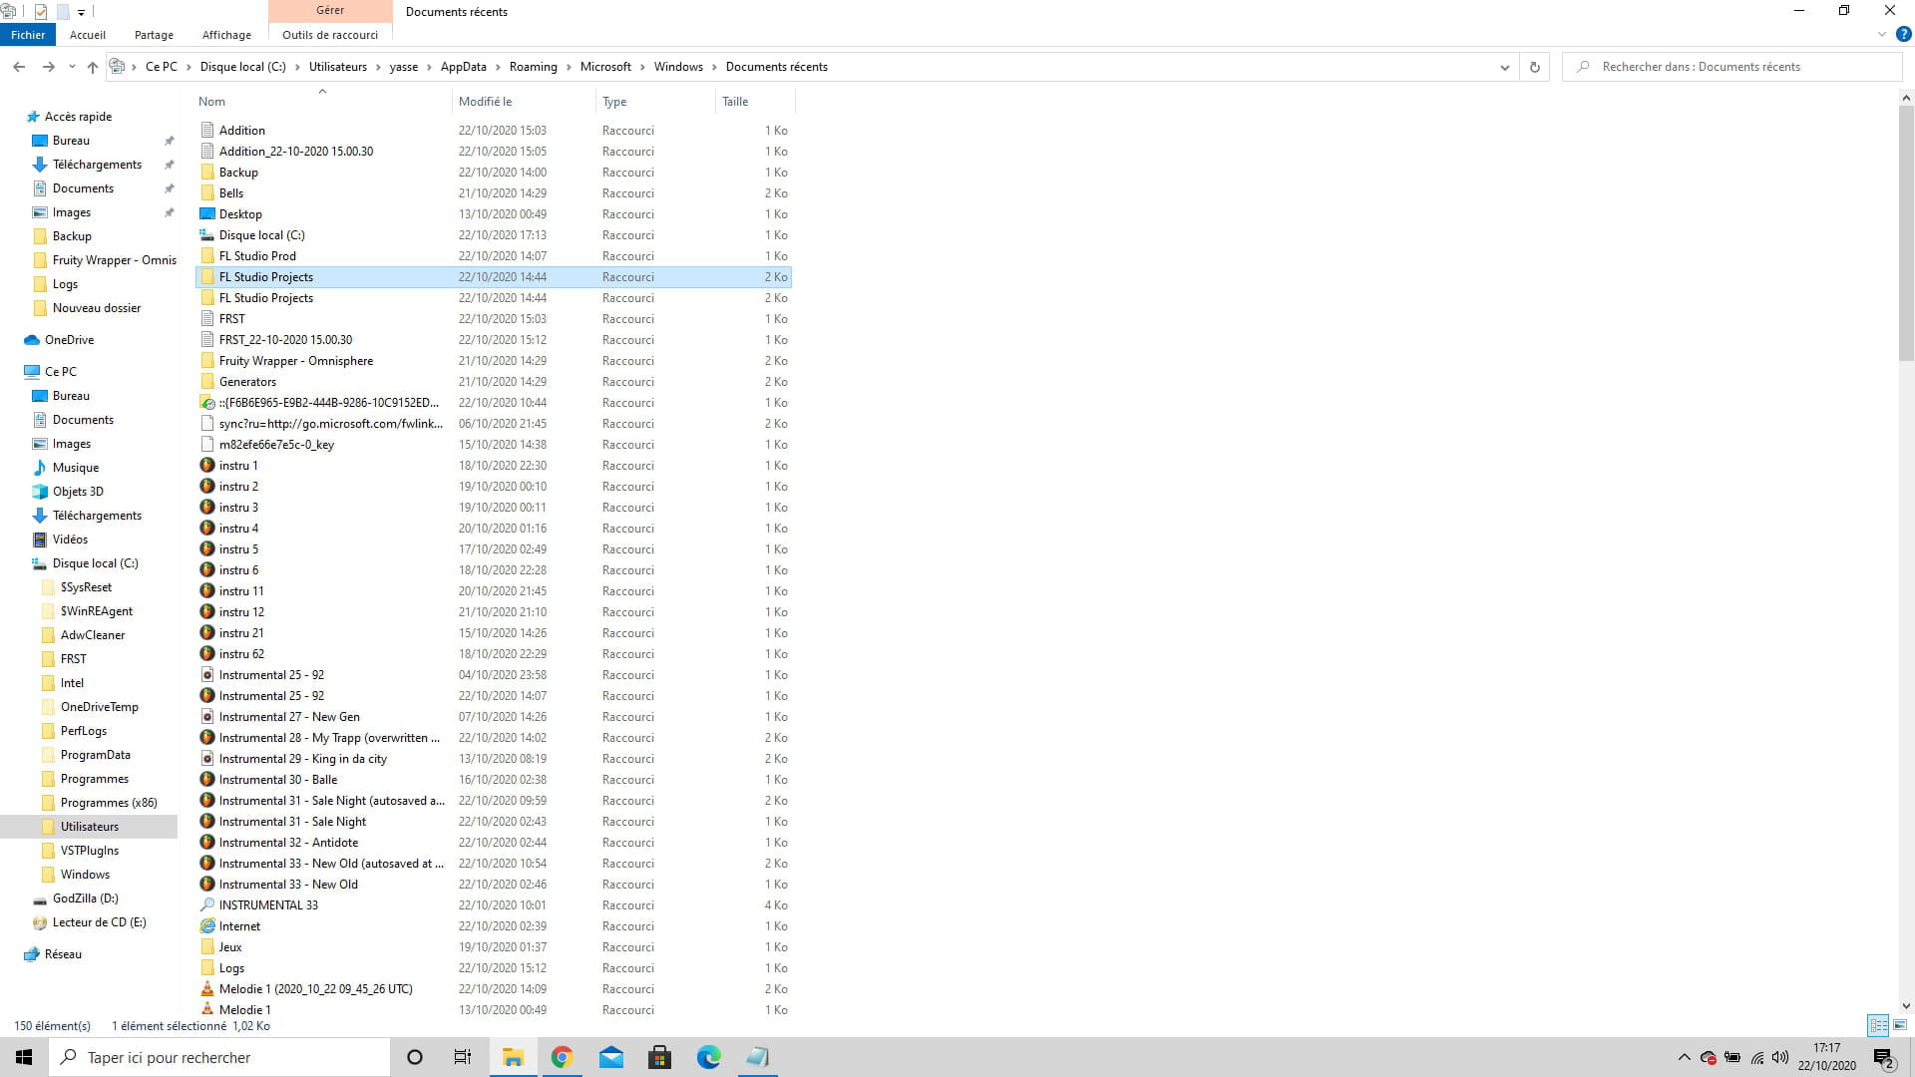The height and width of the screenshot is (1077, 1915).
Task: Select the Desktop shortcut icon
Action: pyautogui.click(x=207, y=214)
